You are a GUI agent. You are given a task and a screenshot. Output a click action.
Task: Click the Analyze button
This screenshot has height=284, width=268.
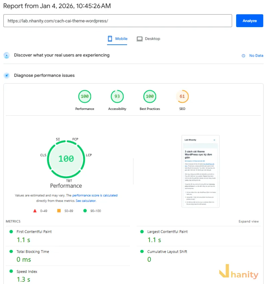(x=250, y=21)
